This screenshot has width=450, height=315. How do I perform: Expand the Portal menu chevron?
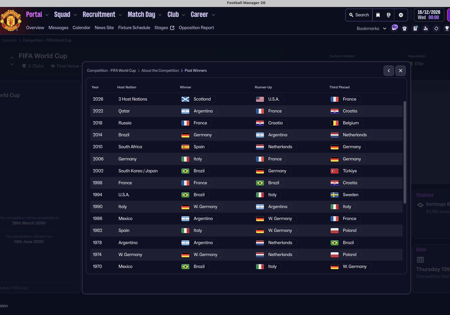47,15
